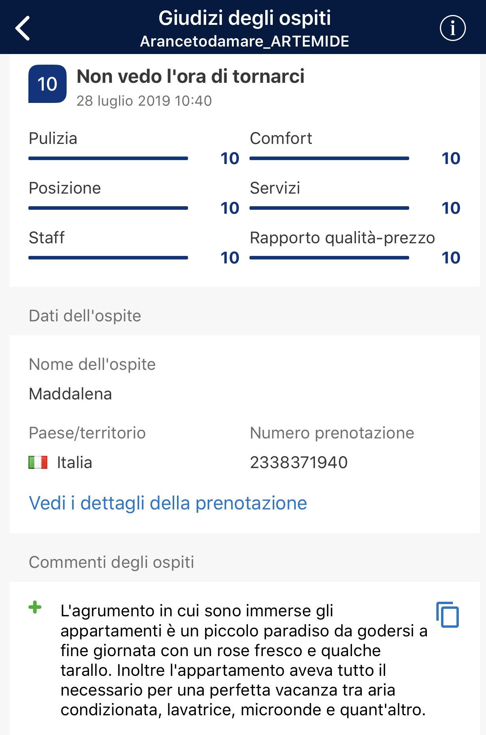486x735 pixels.
Task: Open the info icon in header
Action: (452, 28)
